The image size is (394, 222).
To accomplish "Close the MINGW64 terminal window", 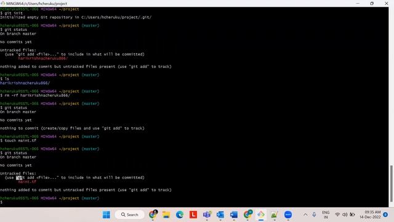I will (x=386, y=3).
